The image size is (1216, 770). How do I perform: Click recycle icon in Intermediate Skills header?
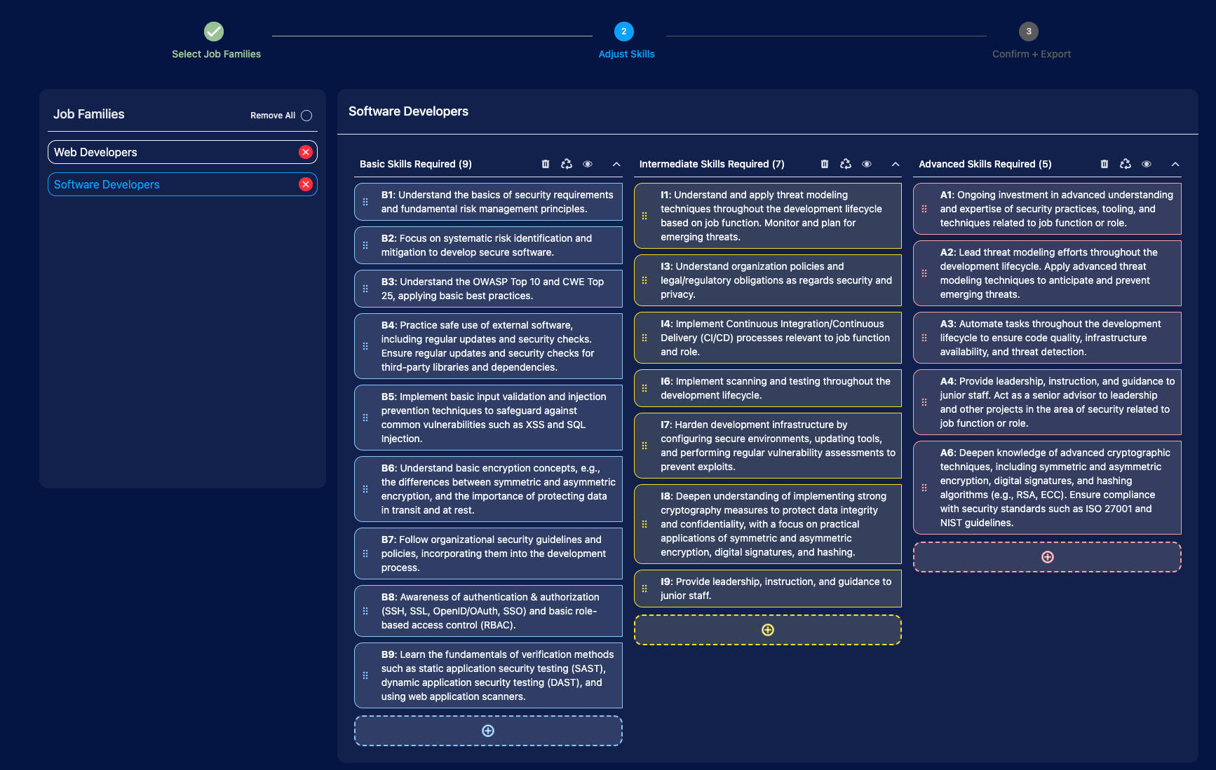[846, 164]
